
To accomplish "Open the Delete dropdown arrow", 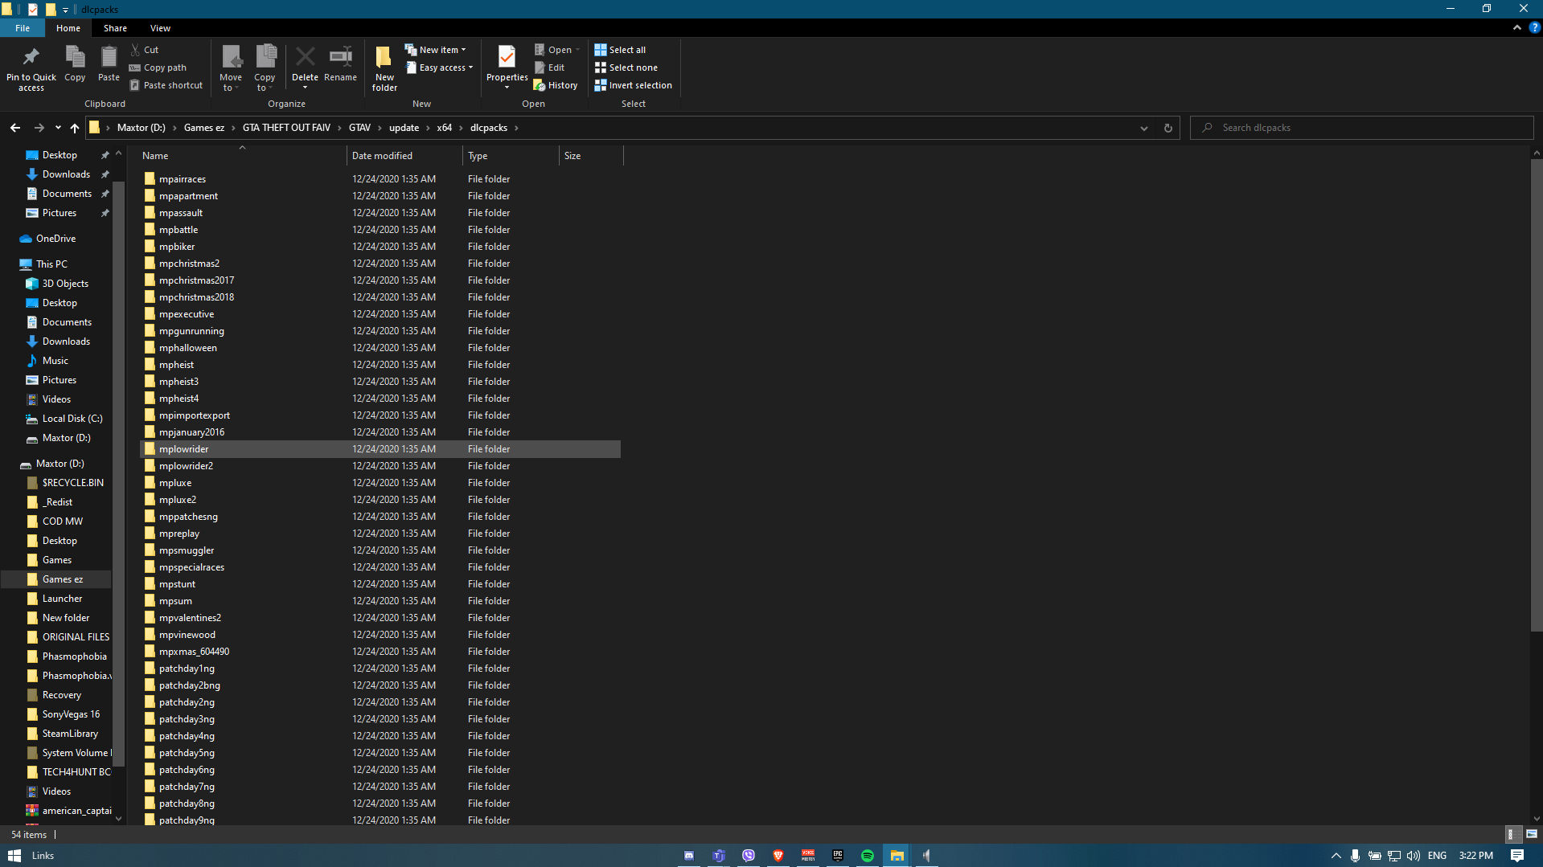I will click(305, 88).
